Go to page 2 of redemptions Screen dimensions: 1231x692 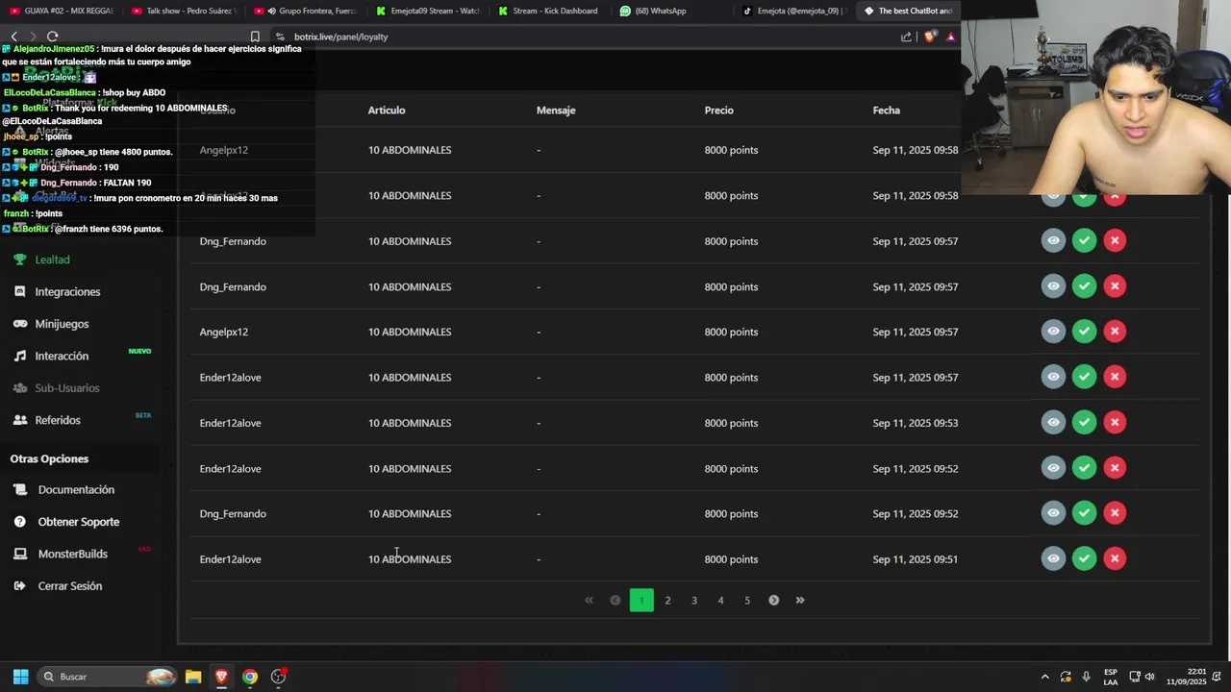click(x=667, y=600)
